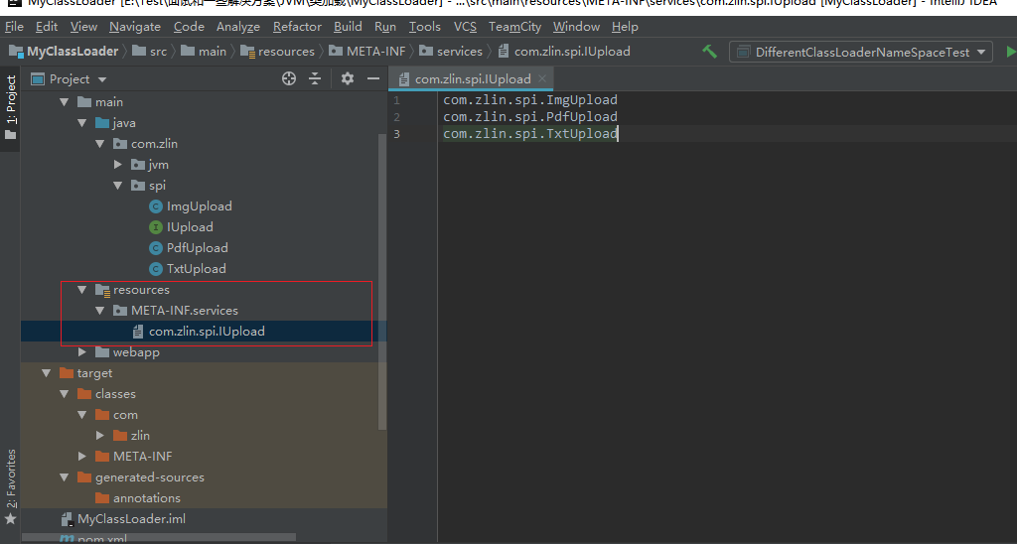Viewport: 1017px width, 544px height.
Task: Click the locate/scroll-from-source target icon
Action: (x=289, y=78)
